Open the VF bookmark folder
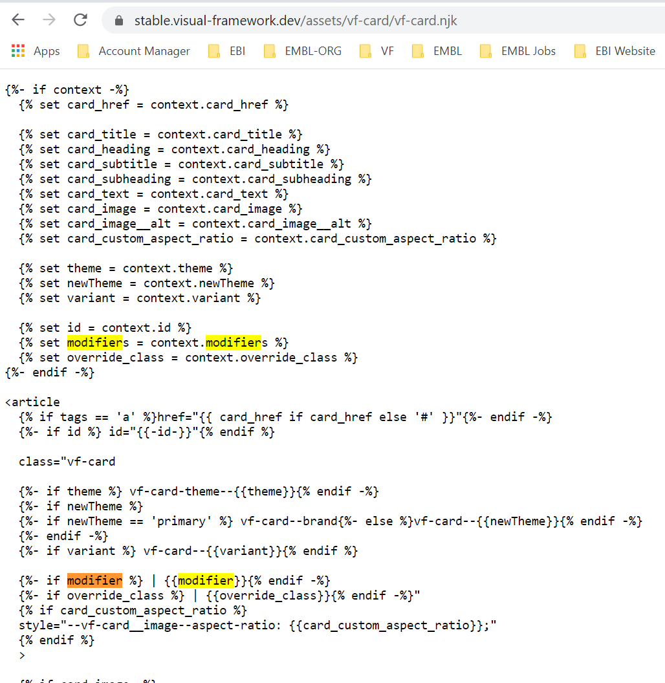 coord(377,51)
